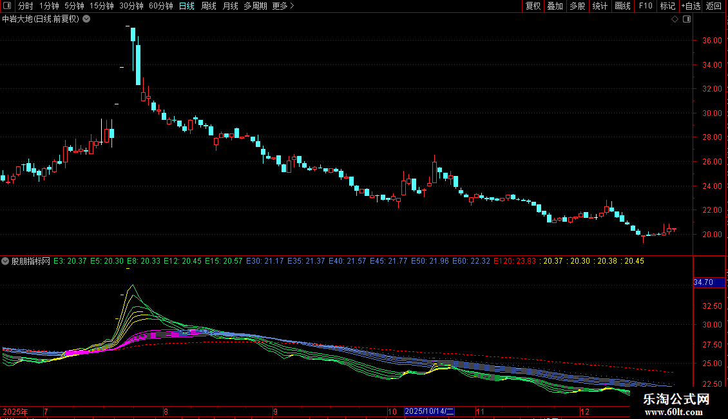This screenshot has width=728, height=419.
Task: Click the 叠加 overlay button
Action: (x=555, y=6)
